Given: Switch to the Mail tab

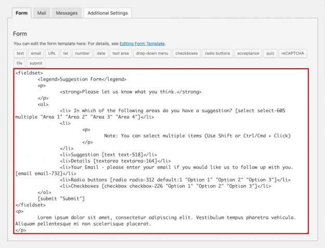Looking at the screenshot, I should 42,13.
